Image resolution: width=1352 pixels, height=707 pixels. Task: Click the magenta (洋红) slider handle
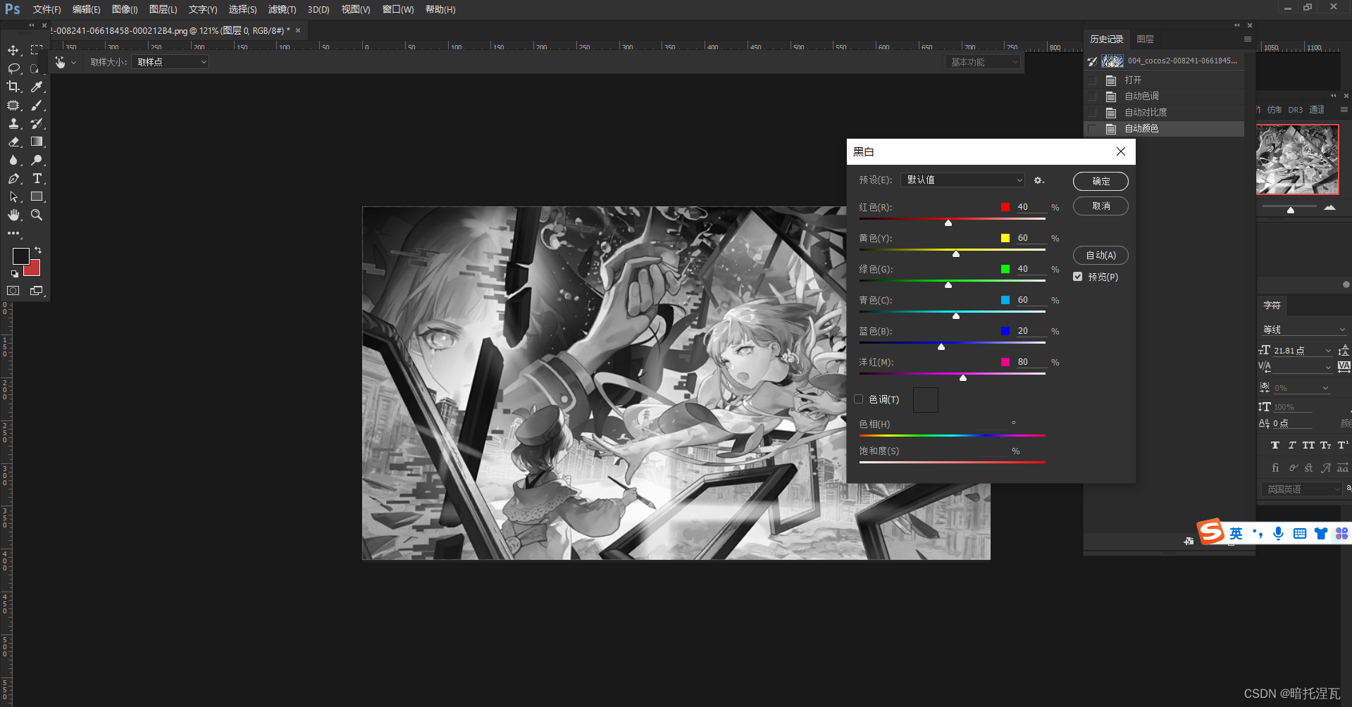[963, 378]
